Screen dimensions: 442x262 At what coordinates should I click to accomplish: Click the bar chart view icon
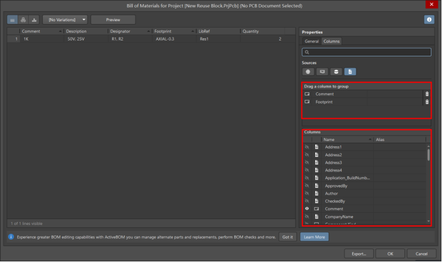34,19
